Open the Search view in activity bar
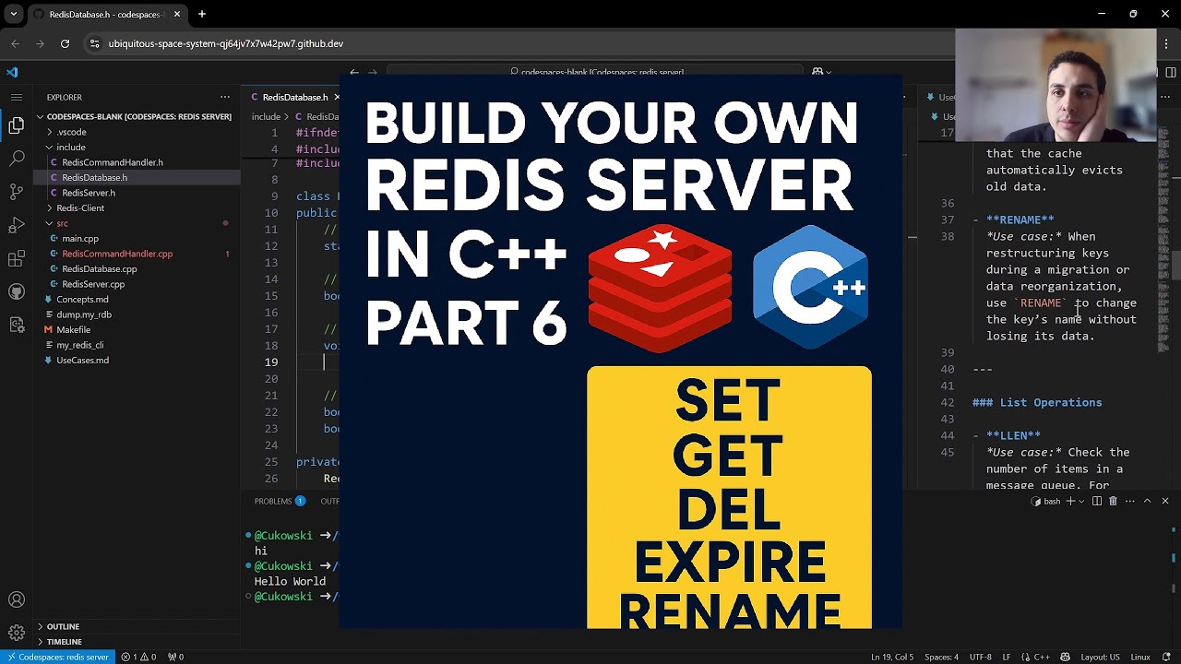 tap(17, 159)
